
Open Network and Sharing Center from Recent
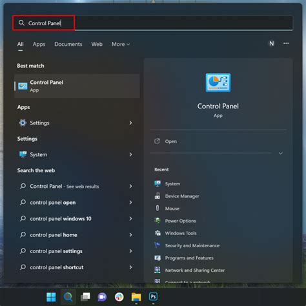click(195, 270)
